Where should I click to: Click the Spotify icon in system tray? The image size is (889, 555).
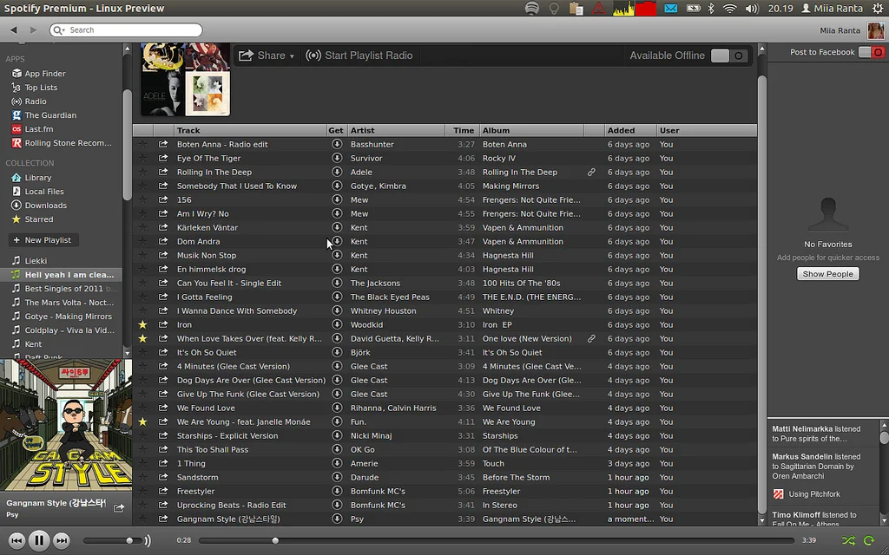pyautogui.click(x=532, y=9)
